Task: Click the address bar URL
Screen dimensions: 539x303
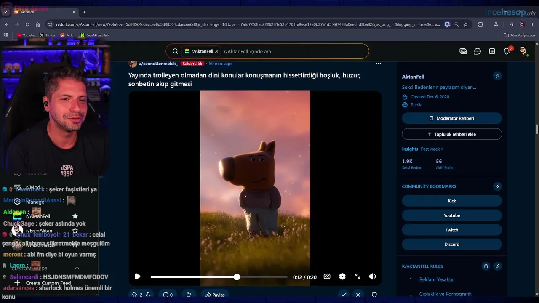Action: coord(248,24)
